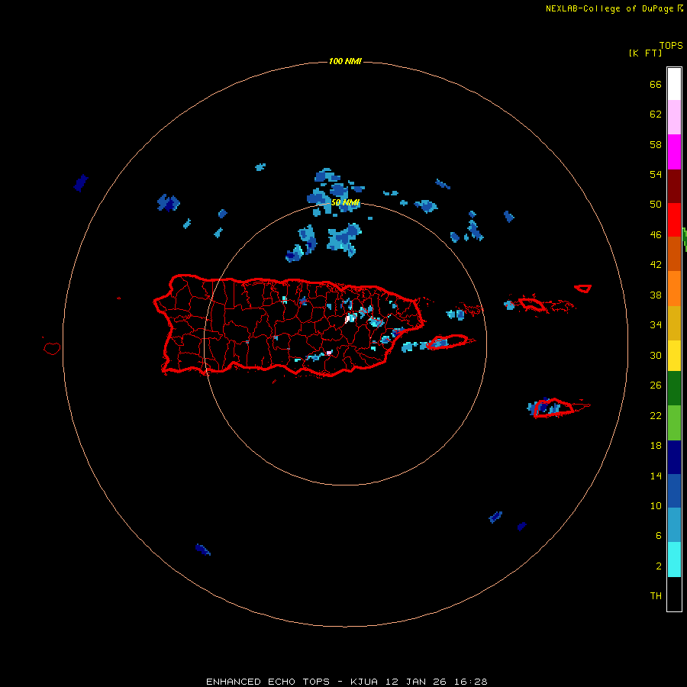Screen dimensions: 687x687
Task: Click the magenta legend swatch
Action: pos(674,152)
